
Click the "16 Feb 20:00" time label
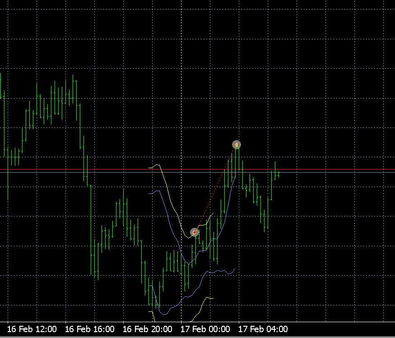tap(147, 329)
